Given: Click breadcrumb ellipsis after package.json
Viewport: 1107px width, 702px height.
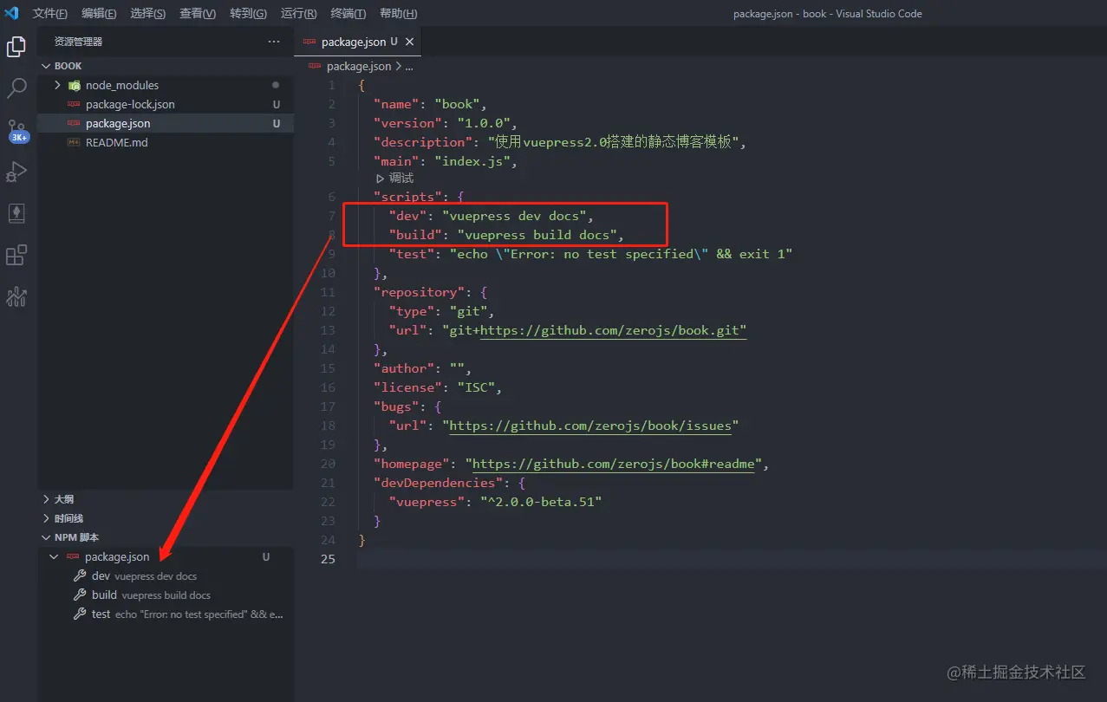Looking at the screenshot, I should tap(409, 66).
